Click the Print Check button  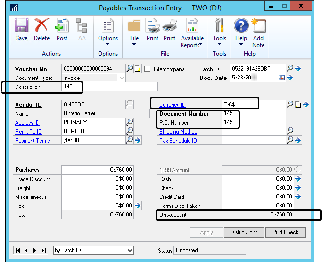coord(285,232)
